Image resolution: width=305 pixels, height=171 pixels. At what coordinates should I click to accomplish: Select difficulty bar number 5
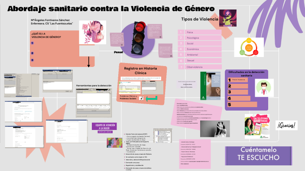[242, 104]
